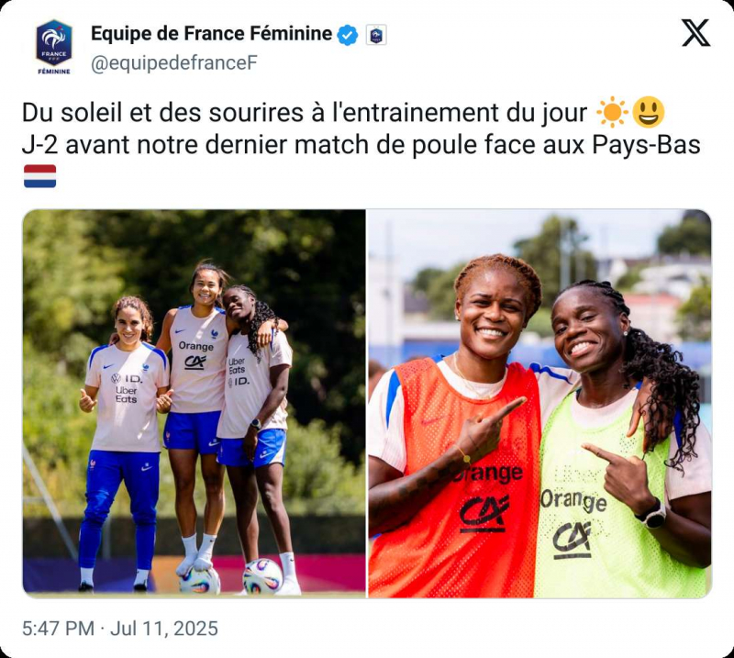Click the Pays-Bas text line in tweet
734x658 pixels.
coord(361,145)
